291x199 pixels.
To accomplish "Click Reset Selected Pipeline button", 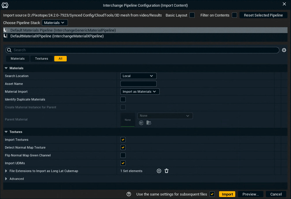I will [263, 15].
